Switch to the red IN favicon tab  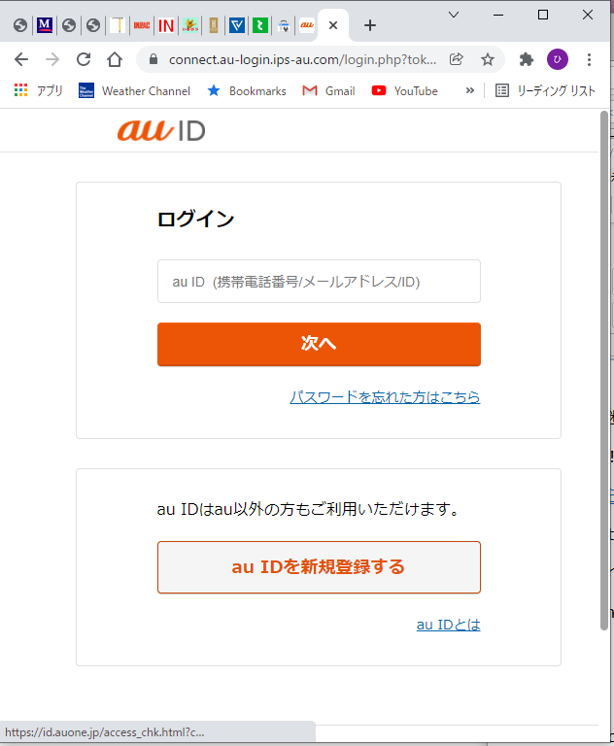coord(165,25)
